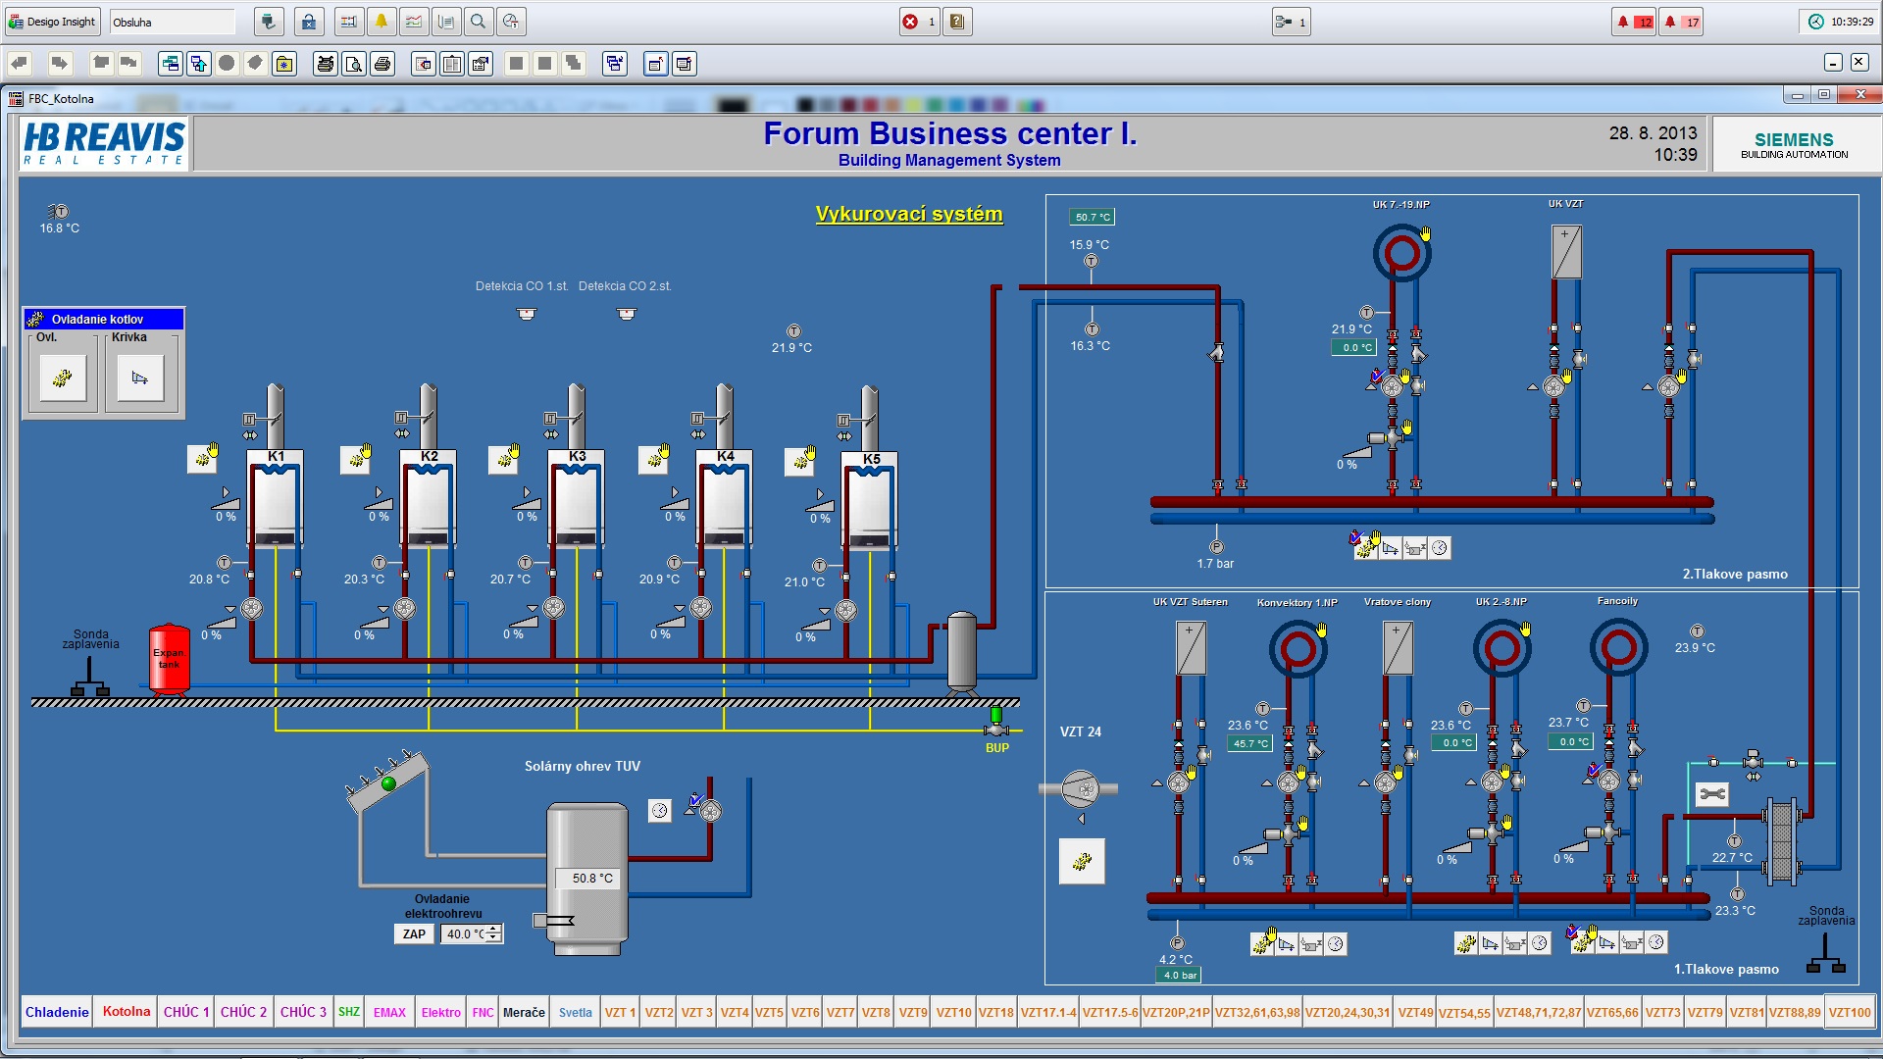Click the back arrow navigation button
1883x1059 pixels.
click(20, 64)
